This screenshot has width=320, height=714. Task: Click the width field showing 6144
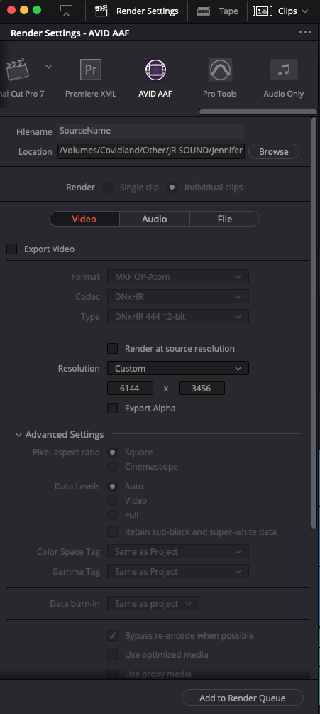(x=130, y=388)
